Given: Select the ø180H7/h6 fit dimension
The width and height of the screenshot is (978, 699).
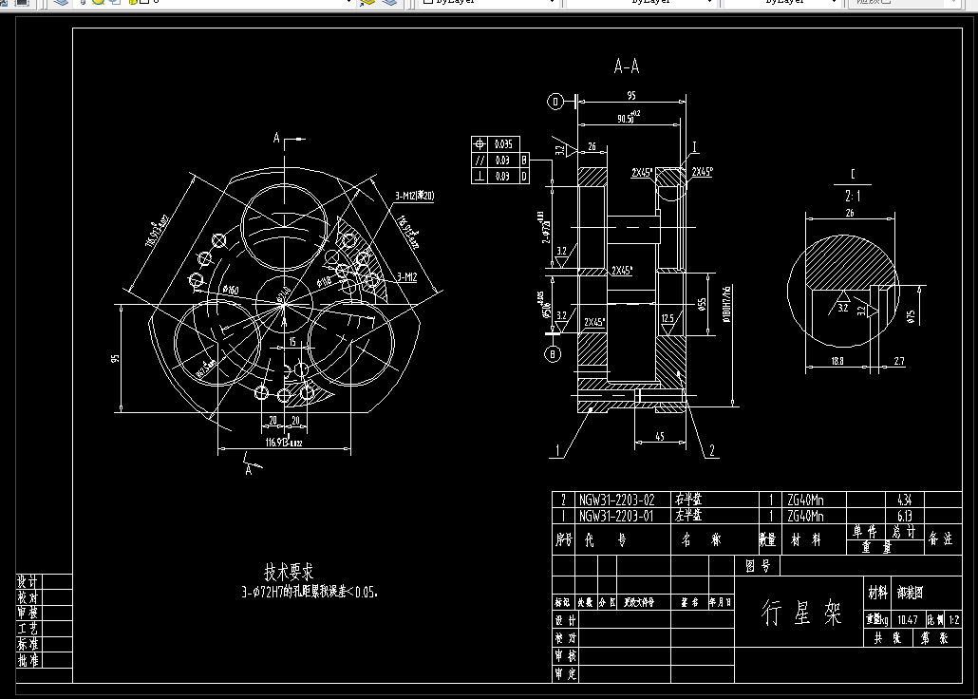Looking at the screenshot, I should [x=726, y=304].
